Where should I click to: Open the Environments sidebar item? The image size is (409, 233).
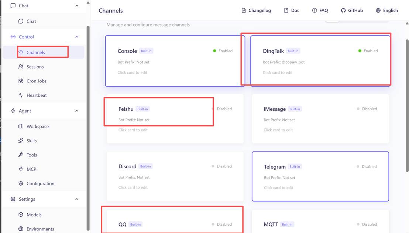(43, 228)
